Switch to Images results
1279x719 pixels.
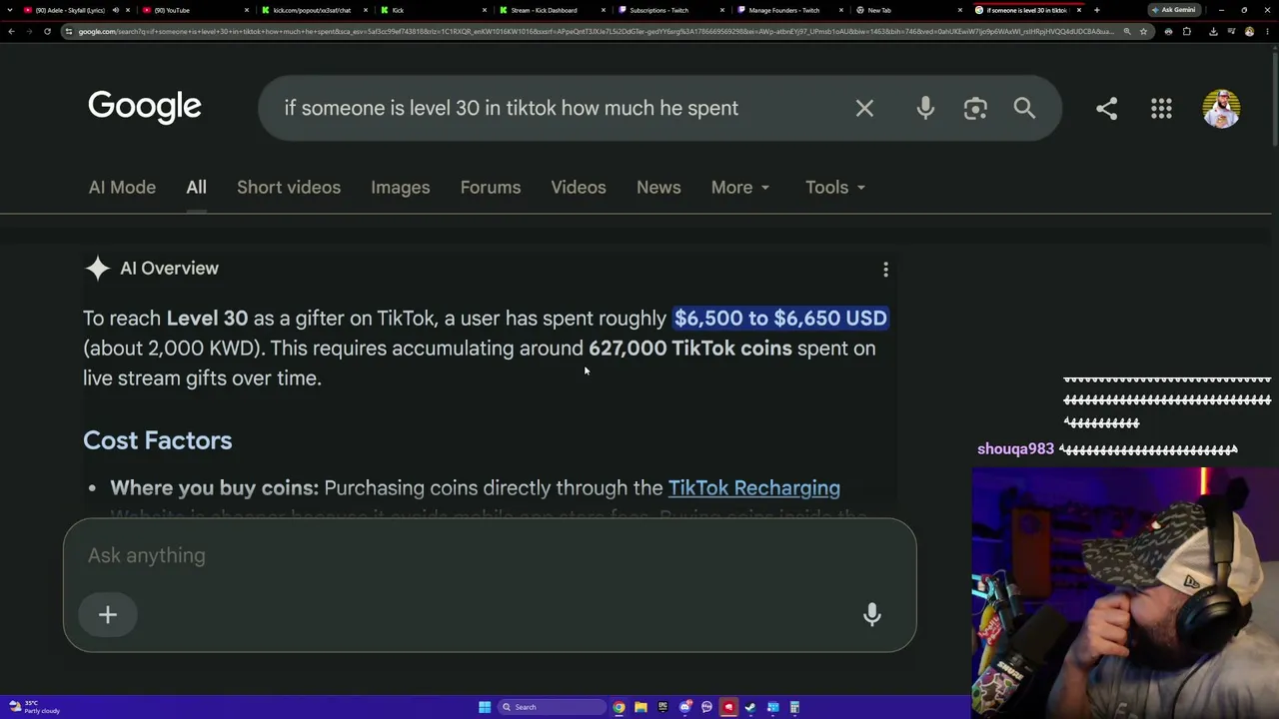[401, 188]
